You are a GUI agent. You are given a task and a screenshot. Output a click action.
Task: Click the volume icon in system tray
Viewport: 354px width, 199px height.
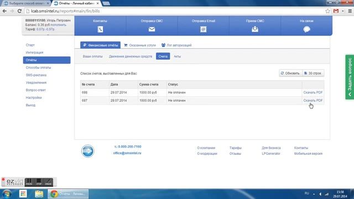coord(320,194)
